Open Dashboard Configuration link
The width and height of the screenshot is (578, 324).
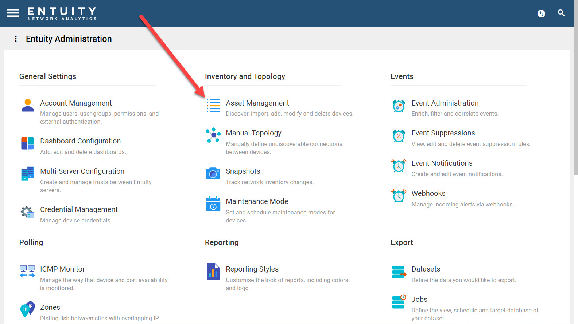(80, 141)
